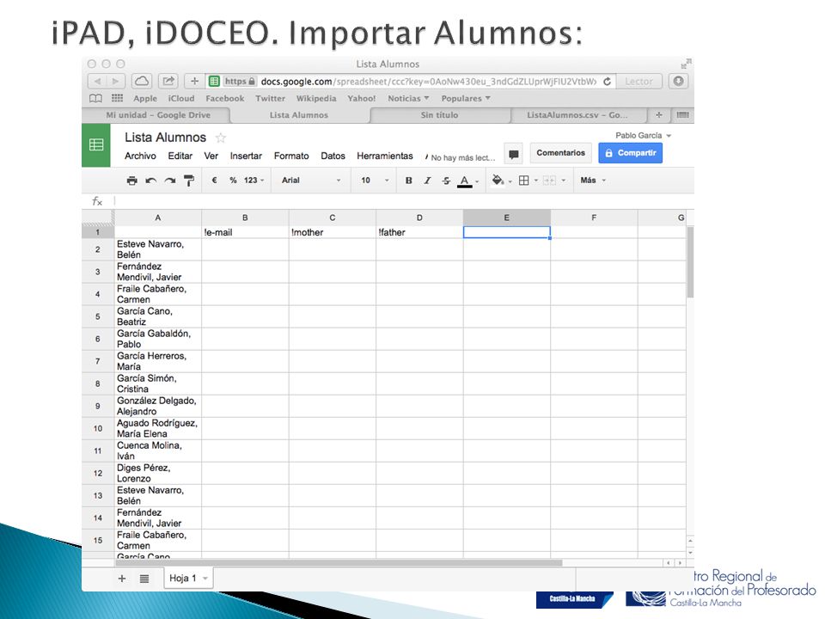
Task: Toggle italic formatting
Action: tap(427, 181)
